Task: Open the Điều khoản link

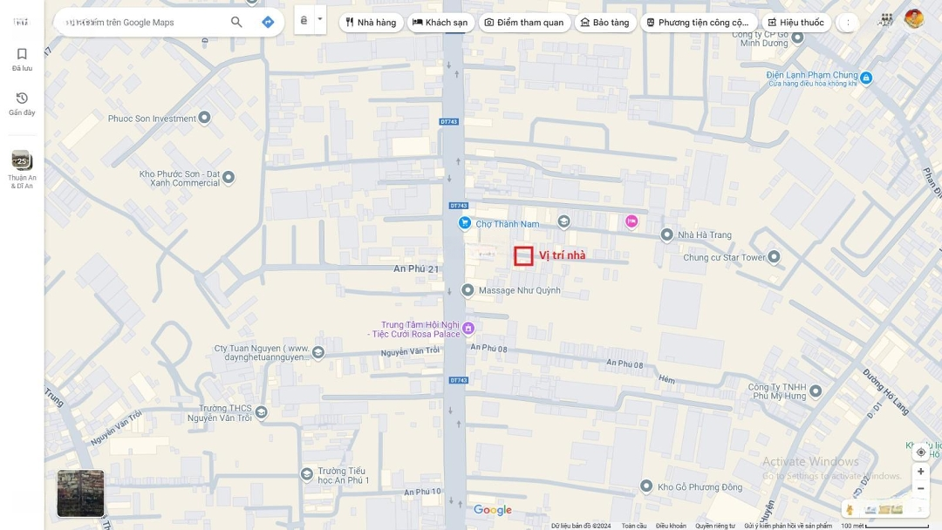Action: point(671,526)
